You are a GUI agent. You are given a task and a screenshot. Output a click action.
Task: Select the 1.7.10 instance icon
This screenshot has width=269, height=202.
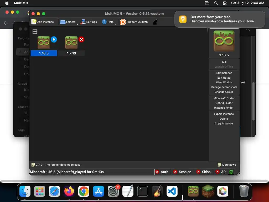pos(71,42)
